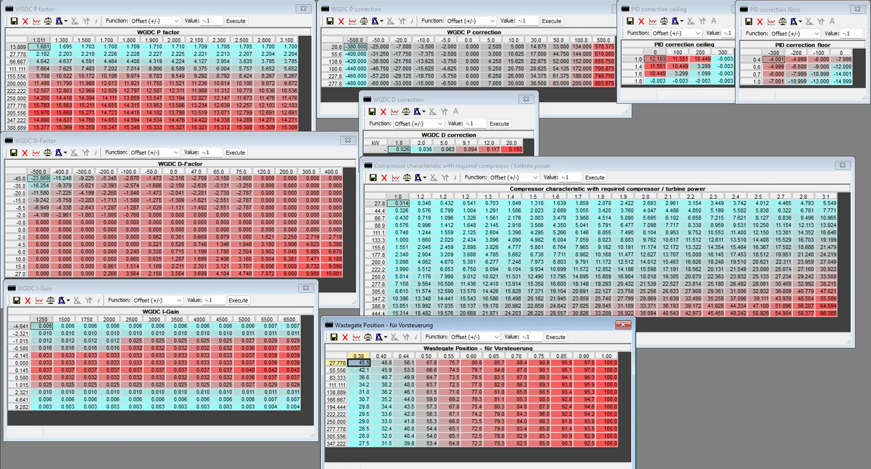Open Function dropdown in WGDC I-Gain window
871x469 pixels.
coord(157,300)
